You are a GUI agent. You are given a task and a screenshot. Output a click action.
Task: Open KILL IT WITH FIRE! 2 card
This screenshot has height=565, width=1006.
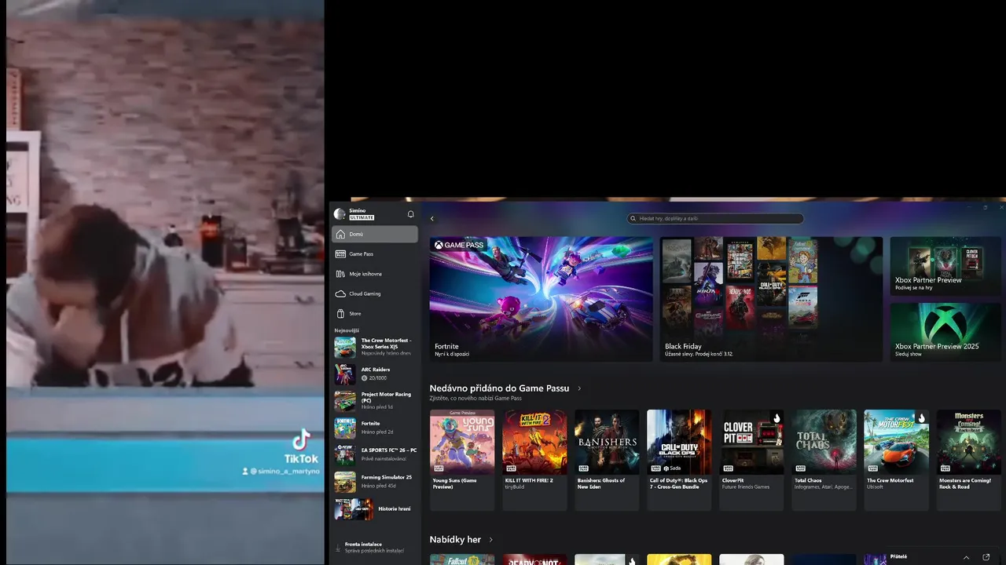coord(534,460)
